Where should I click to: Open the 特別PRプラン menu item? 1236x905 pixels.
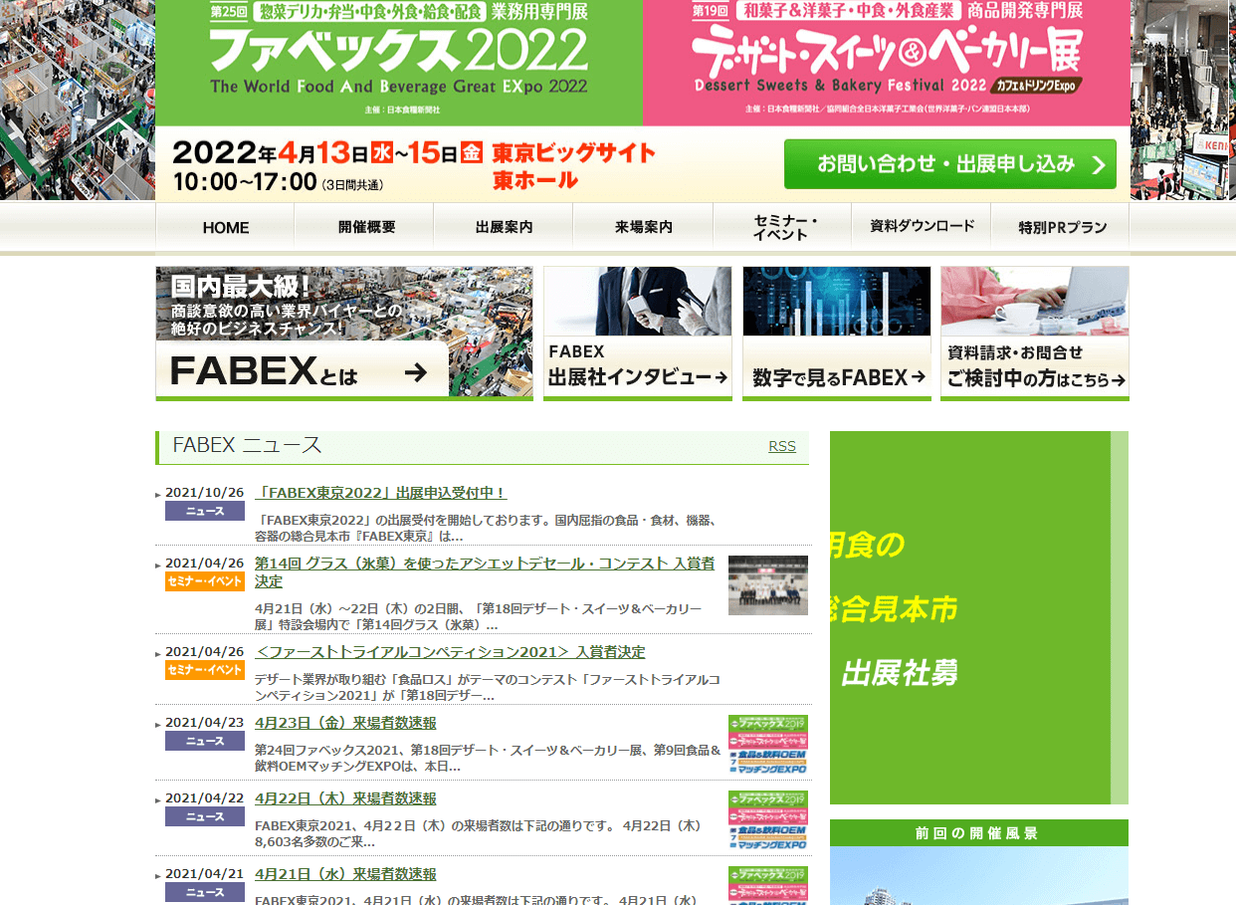[x=1061, y=227]
